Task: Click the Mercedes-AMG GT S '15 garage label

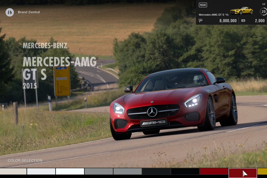Action: click(213, 15)
